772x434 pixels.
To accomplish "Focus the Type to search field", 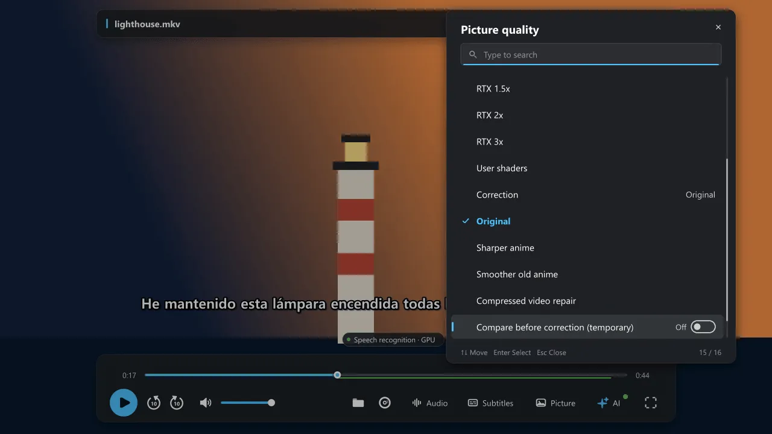I will pos(591,54).
